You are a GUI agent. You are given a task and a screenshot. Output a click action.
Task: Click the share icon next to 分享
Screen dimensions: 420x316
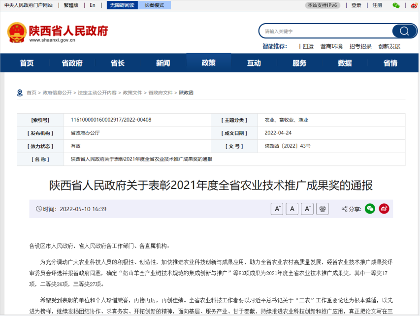coord(345,209)
